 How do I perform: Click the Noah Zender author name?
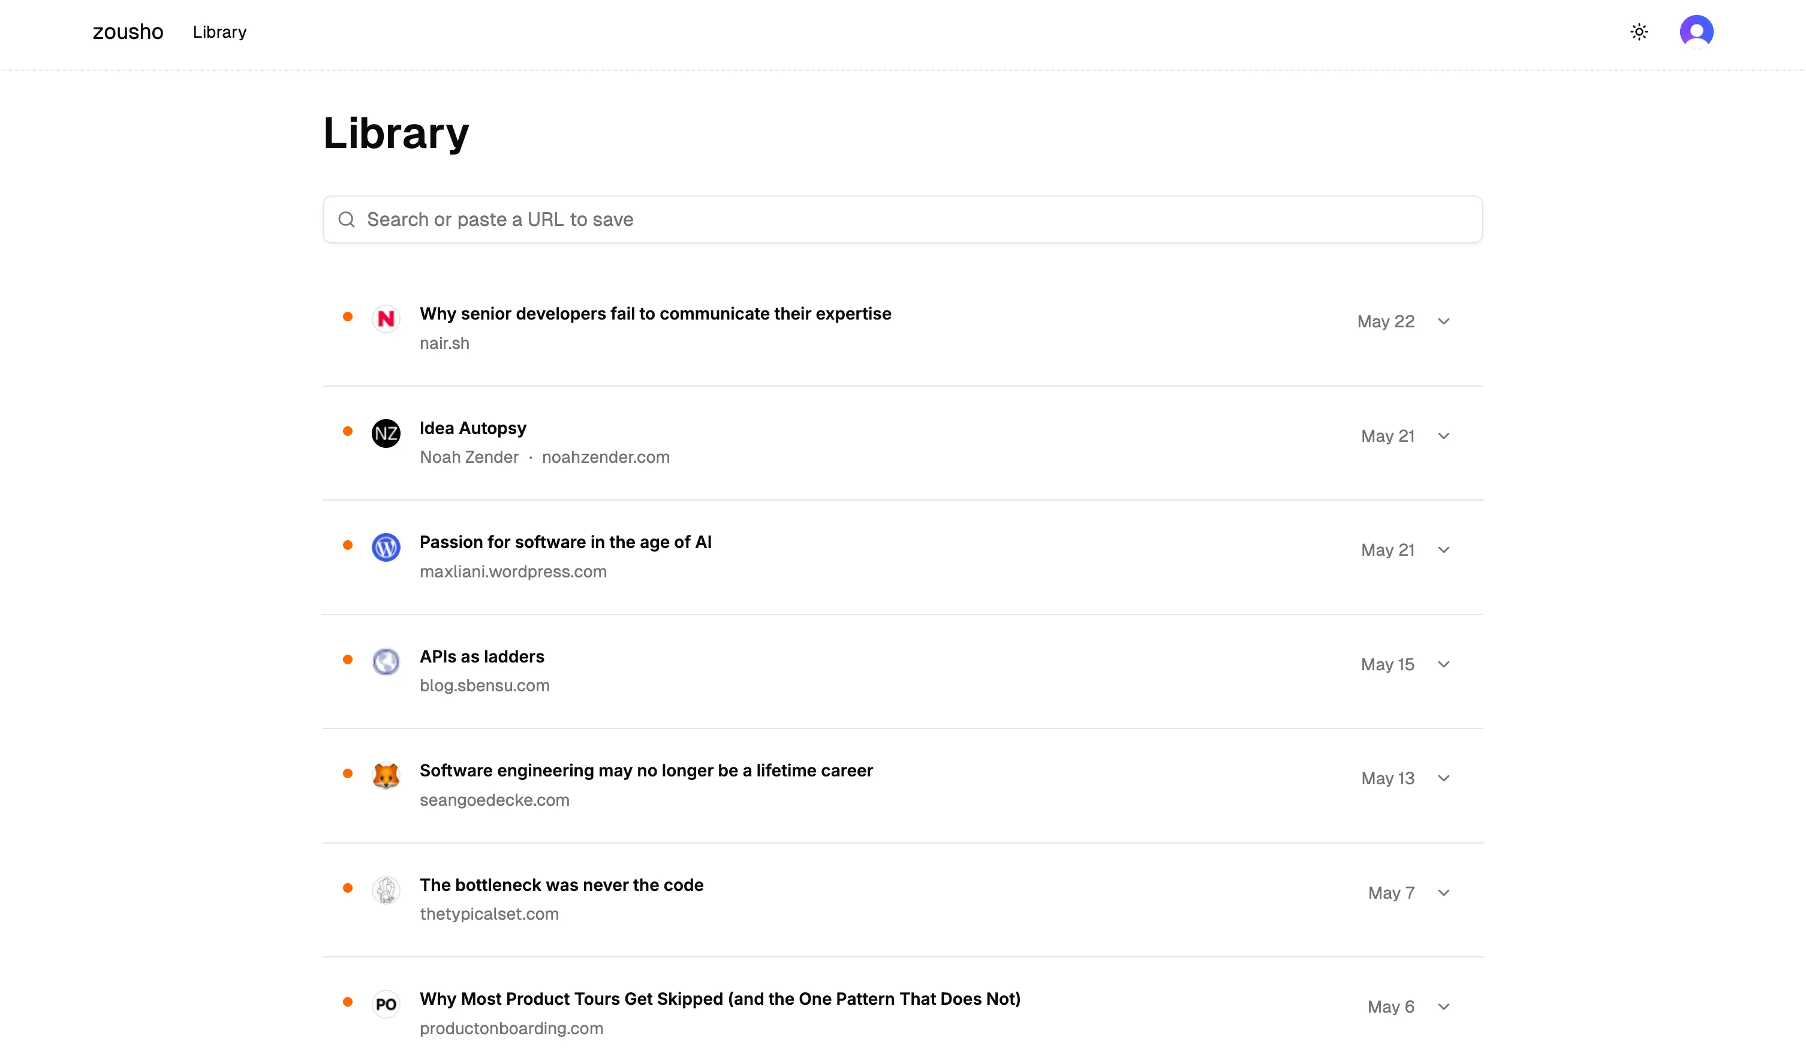click(469, 457)
